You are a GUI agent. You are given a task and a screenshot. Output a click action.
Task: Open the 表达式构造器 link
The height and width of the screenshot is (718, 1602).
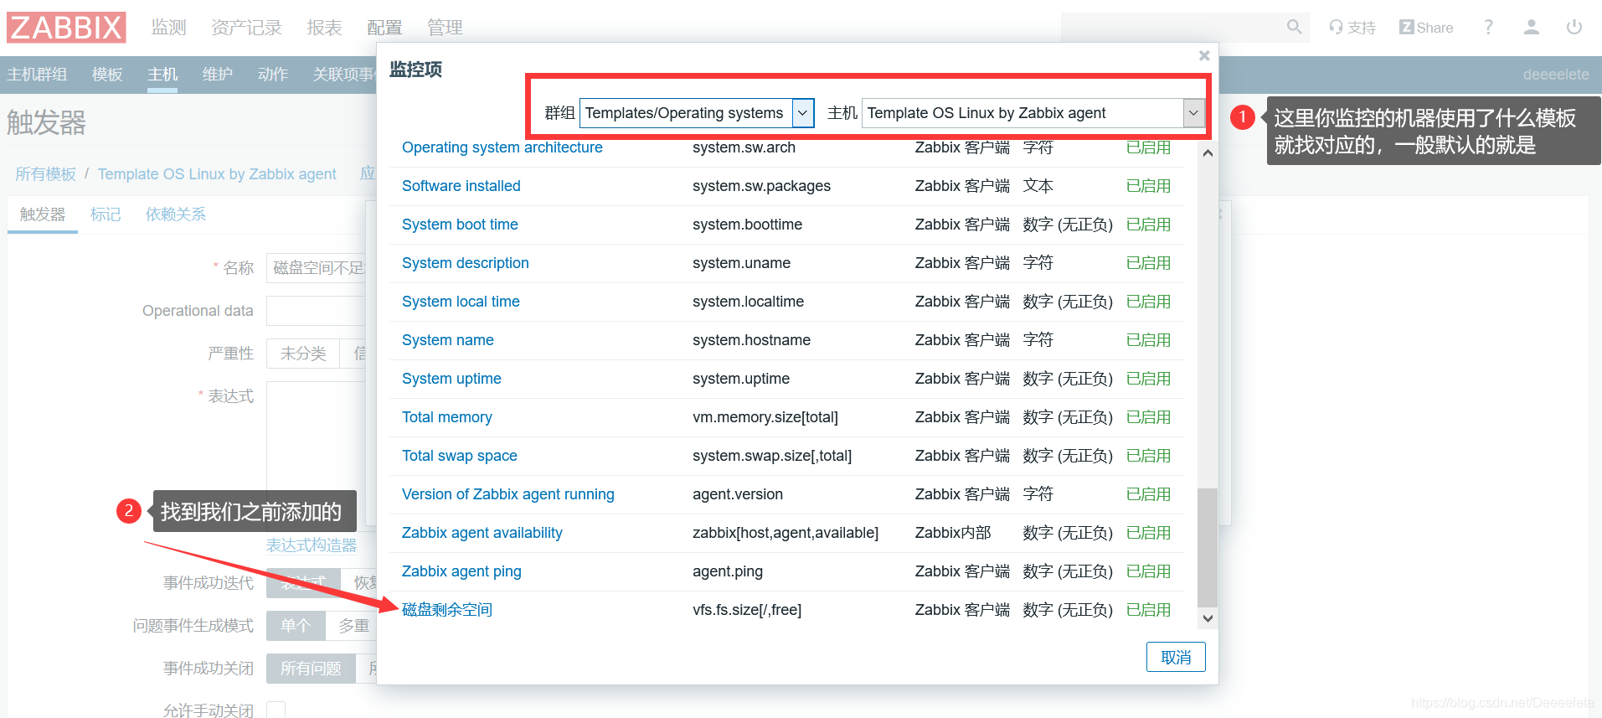click(x=312, y=545)
